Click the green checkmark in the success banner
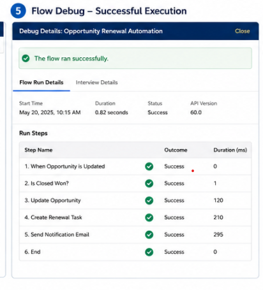Image resolution: width=263 pixels, height=290 pixels. tap(26, 59)
